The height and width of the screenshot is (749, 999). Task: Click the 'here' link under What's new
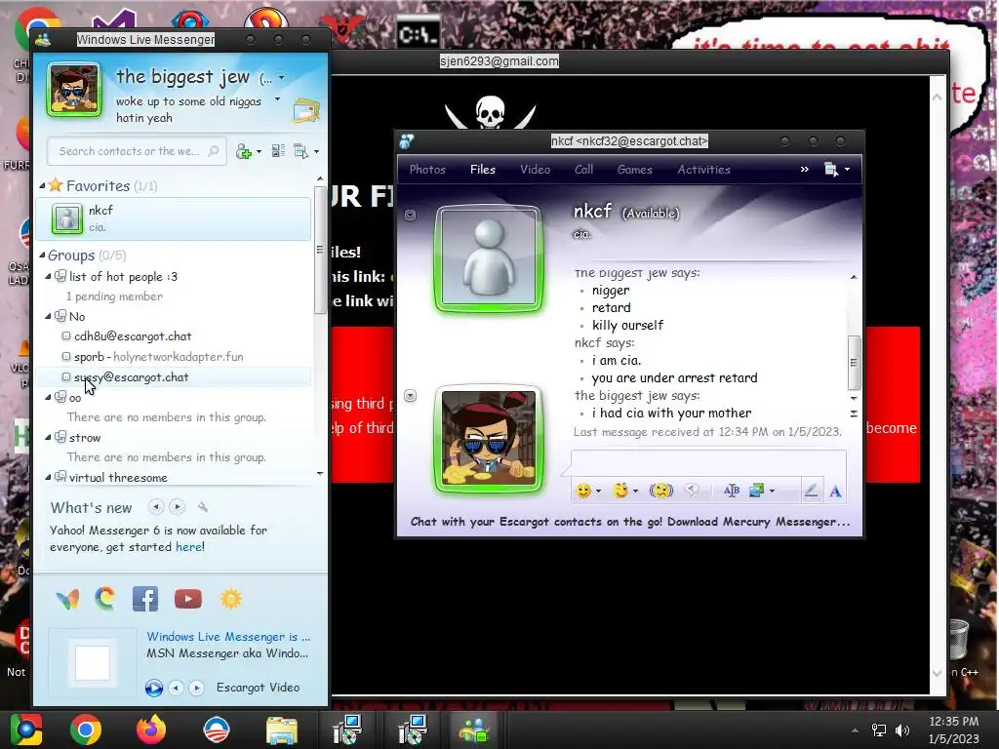(x=188, y=547)
